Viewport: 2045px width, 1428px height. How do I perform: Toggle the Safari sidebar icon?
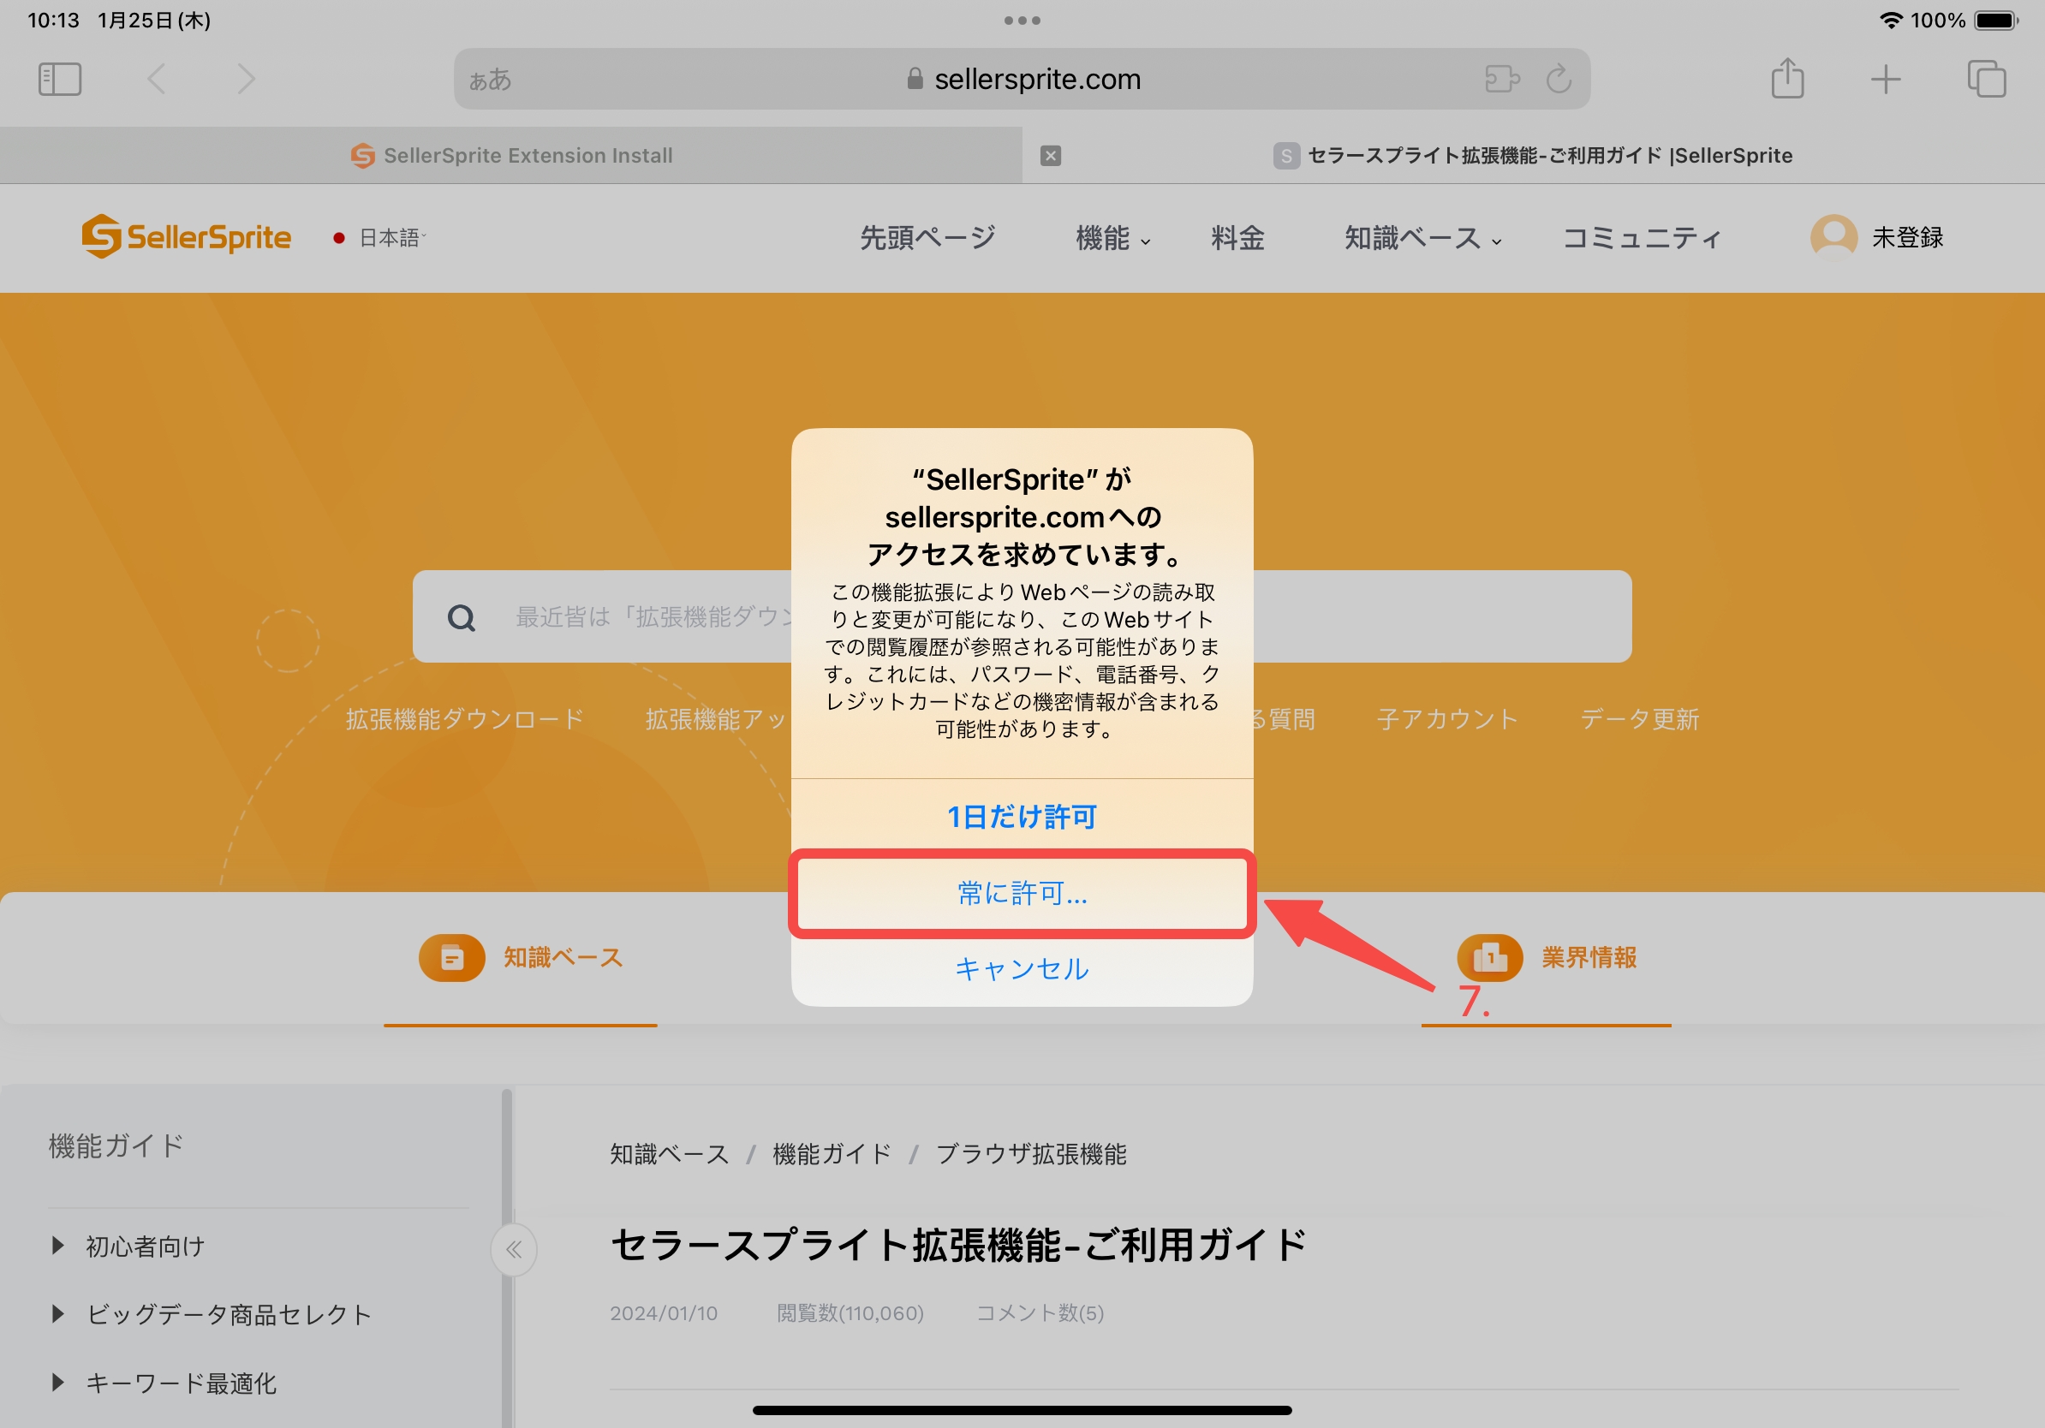(x=60, y=80)
